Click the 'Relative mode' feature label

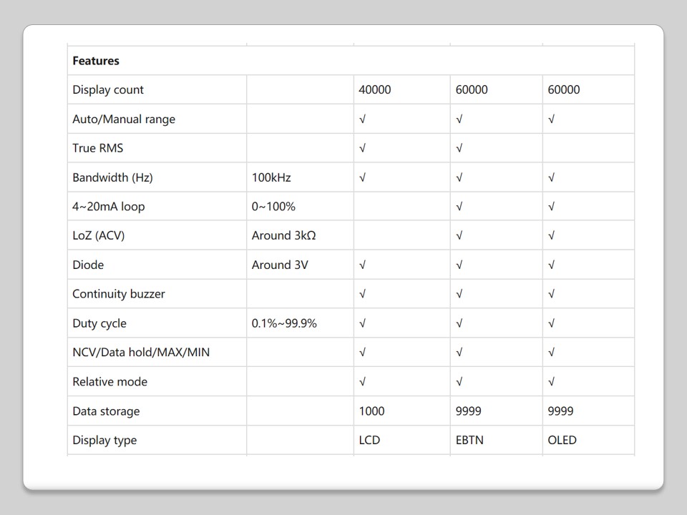[110, 382]
